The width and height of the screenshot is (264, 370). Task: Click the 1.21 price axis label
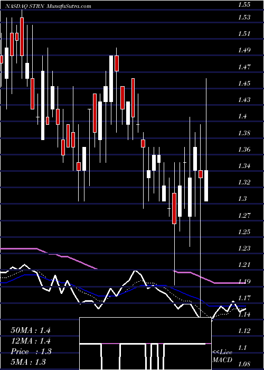244,264
